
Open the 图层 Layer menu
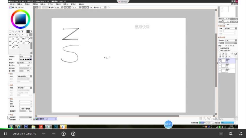point(35,4)
